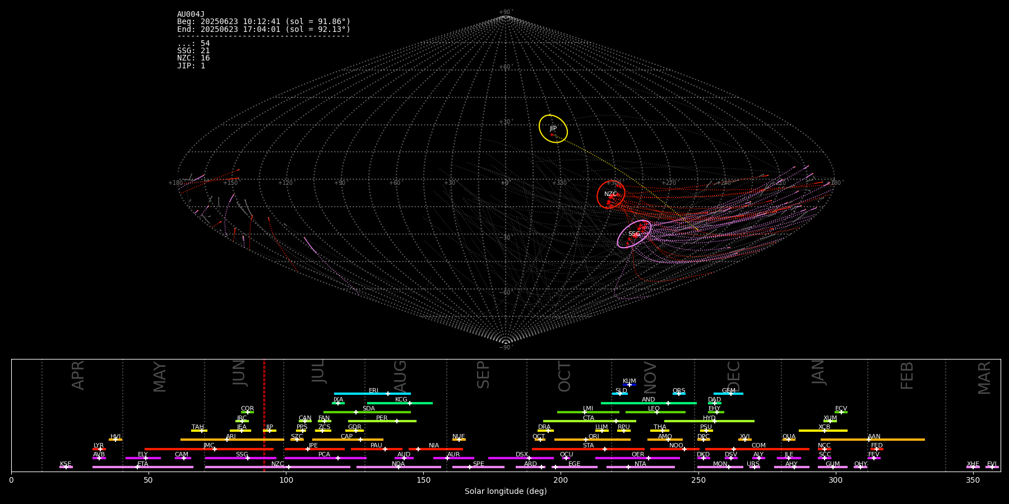Click the FEB month label
The image size is (1009, 504).
tap(907, 375)
